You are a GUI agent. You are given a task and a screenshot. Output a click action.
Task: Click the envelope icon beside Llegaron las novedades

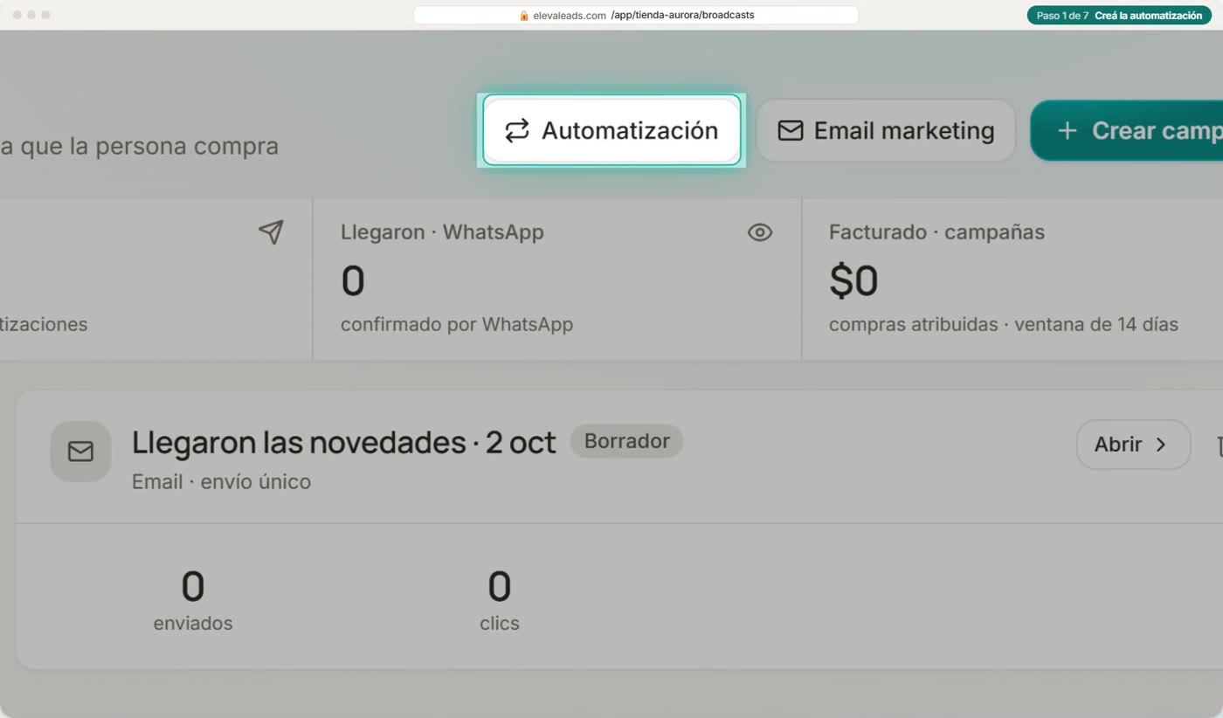[x=80, y=451]
